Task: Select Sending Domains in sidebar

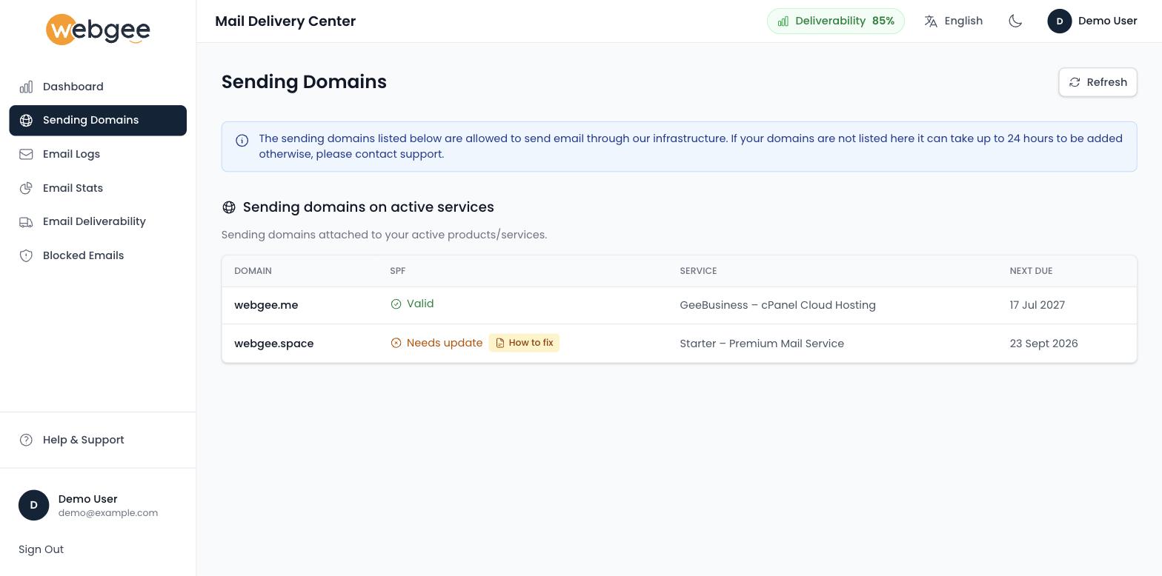Action: pos(98,121)
